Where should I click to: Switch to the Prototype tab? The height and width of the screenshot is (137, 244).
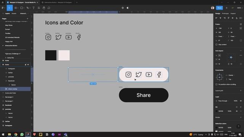coord(225,14)
